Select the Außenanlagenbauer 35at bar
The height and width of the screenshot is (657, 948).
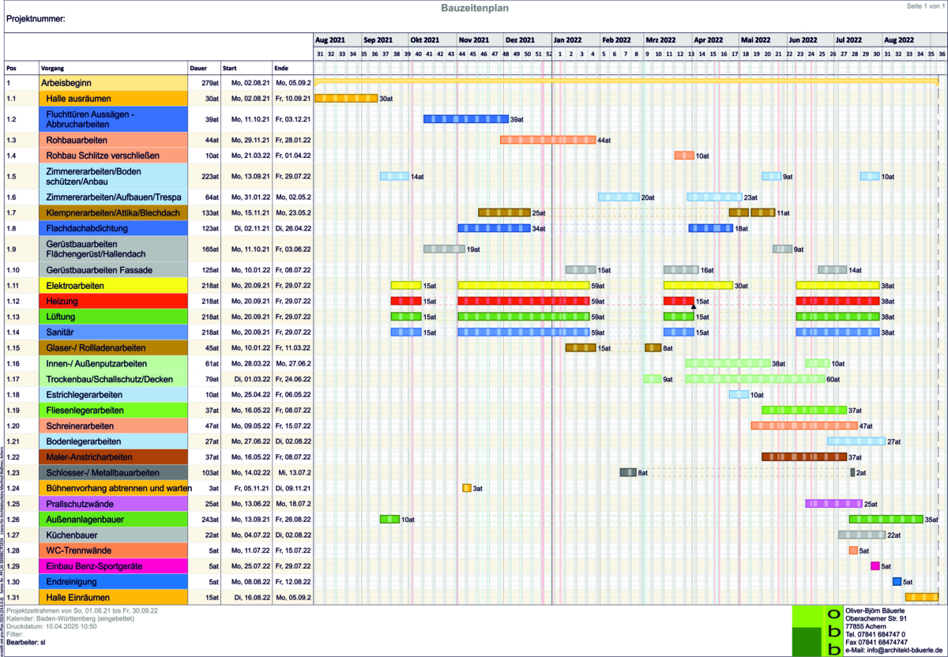click(886, 519)
